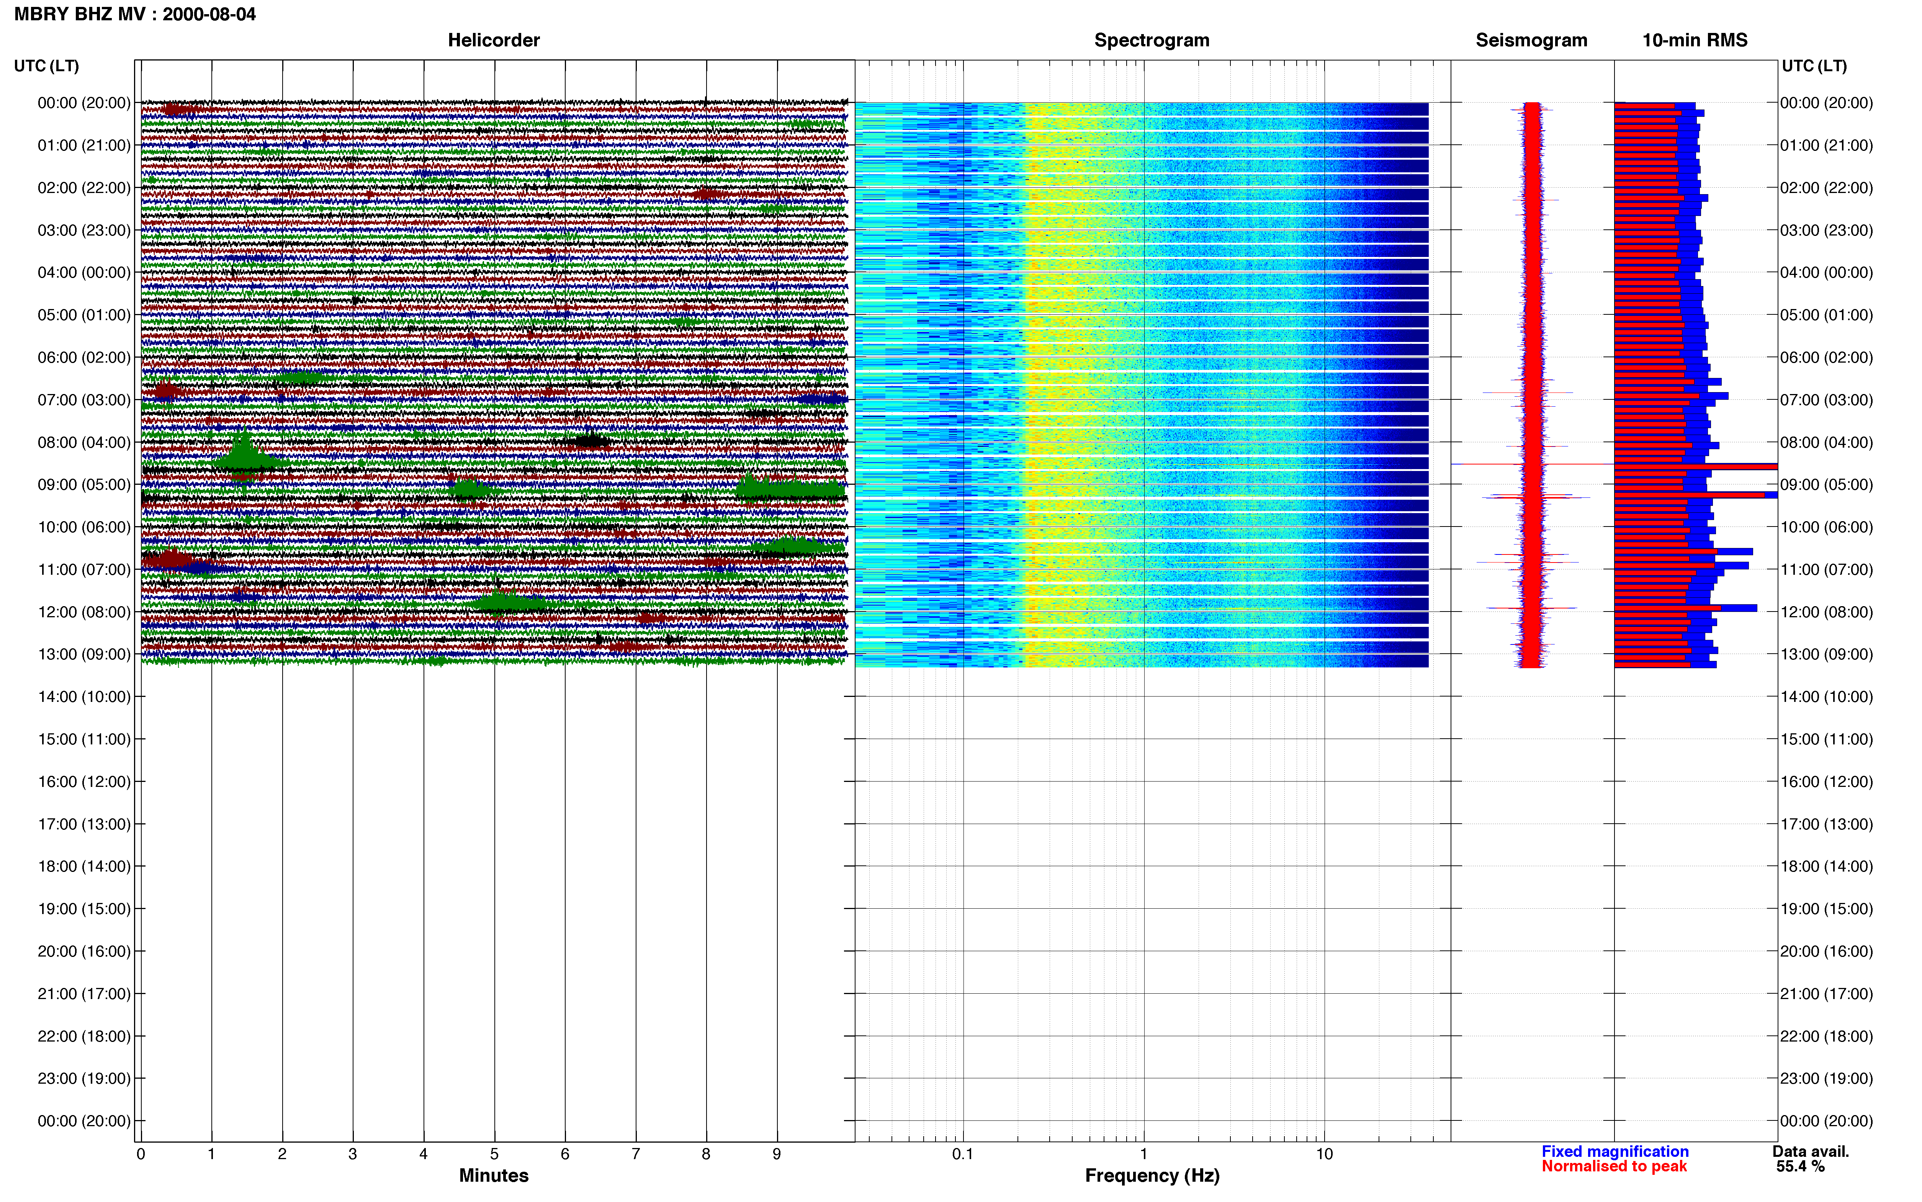
Task: Click the left UTC (LT) axis header
Action: point(47,66)
